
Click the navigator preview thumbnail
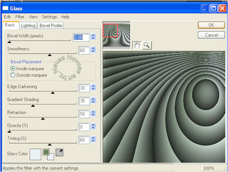pyautogui.click(x=117, y=35)
